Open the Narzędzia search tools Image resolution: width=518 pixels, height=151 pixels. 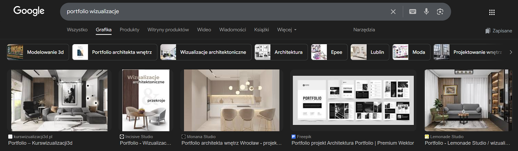(x=364, y=30)
